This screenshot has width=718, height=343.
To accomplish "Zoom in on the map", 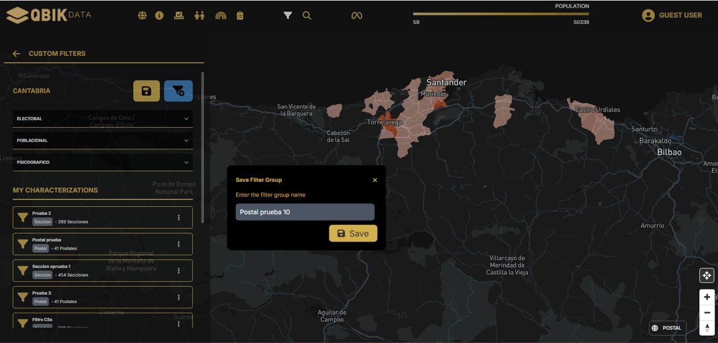I will point(707,297).
